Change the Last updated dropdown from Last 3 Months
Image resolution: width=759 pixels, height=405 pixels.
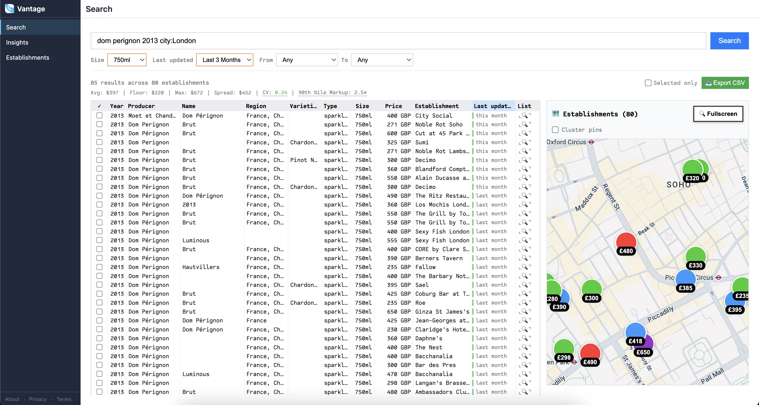(x=225, y=59)
